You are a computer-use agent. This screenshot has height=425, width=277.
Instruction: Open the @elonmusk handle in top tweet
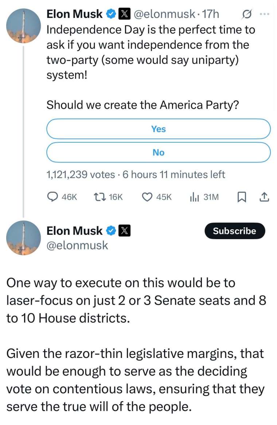point(164,14)
